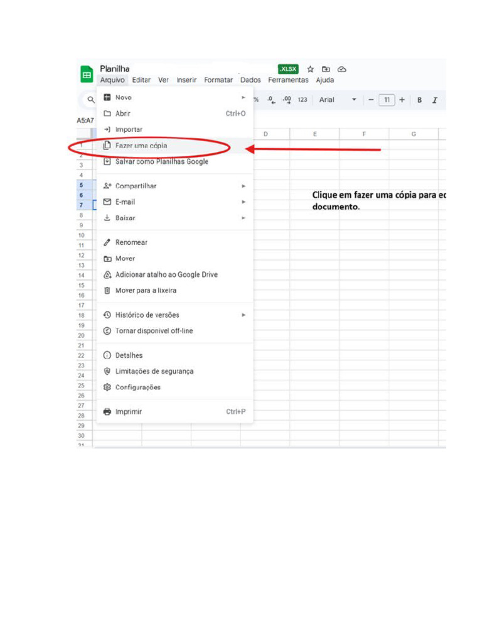
Task: Click the Baixar download icon
Action: [x=107, y=218]
